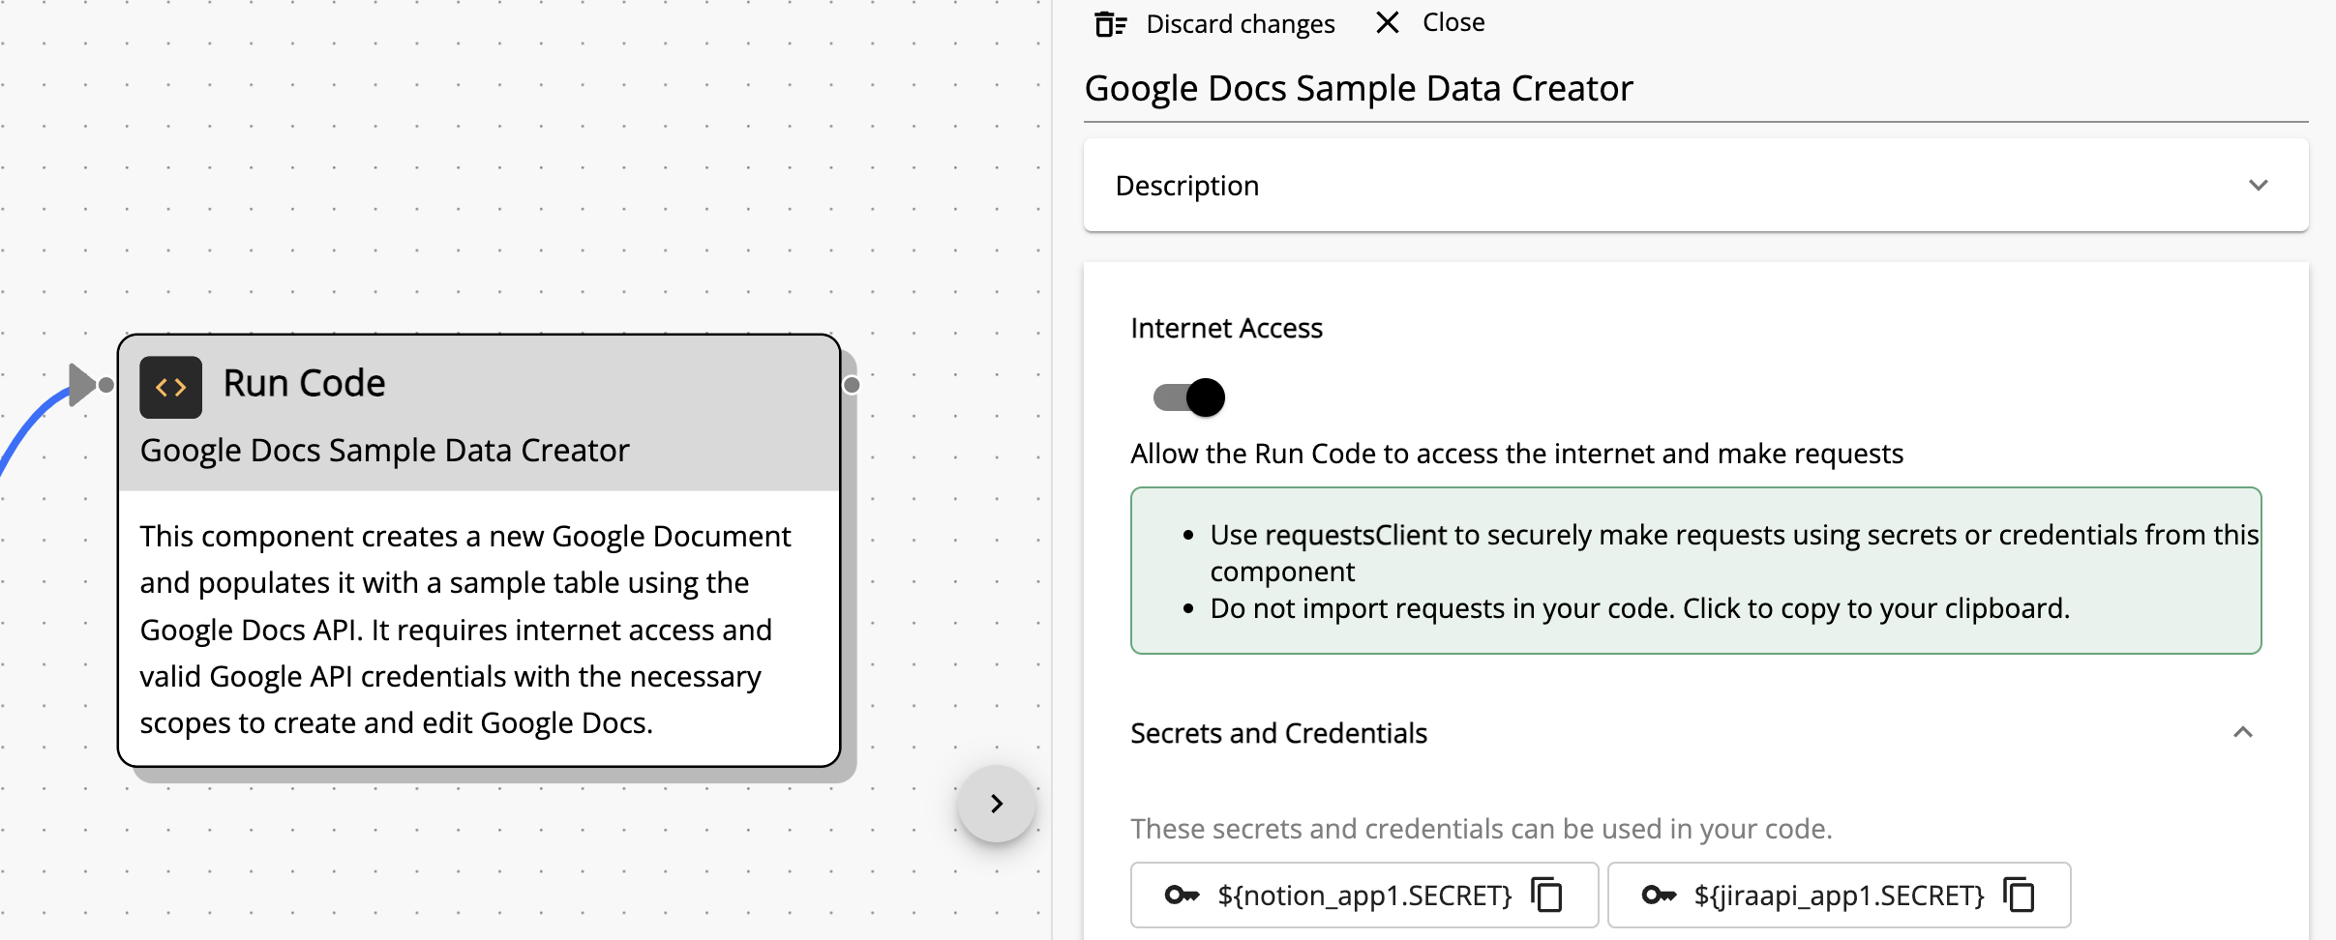Click the Internet Access label
The width and height of the screenshot is (2336, 940).
click(x=1226, y=329)
